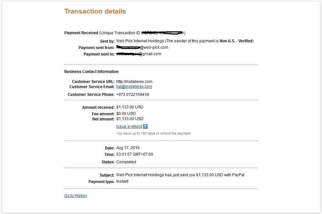Click the Amount received value

pyautogui.click(x=130, y=107)
